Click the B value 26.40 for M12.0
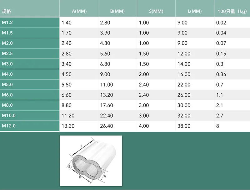Image resolution: width=250 pixels, height=190 pixels. click(x=107, y=126)
